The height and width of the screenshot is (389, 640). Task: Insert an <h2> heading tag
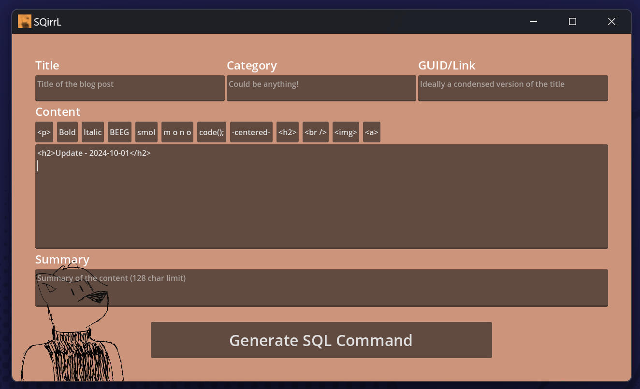288,132
